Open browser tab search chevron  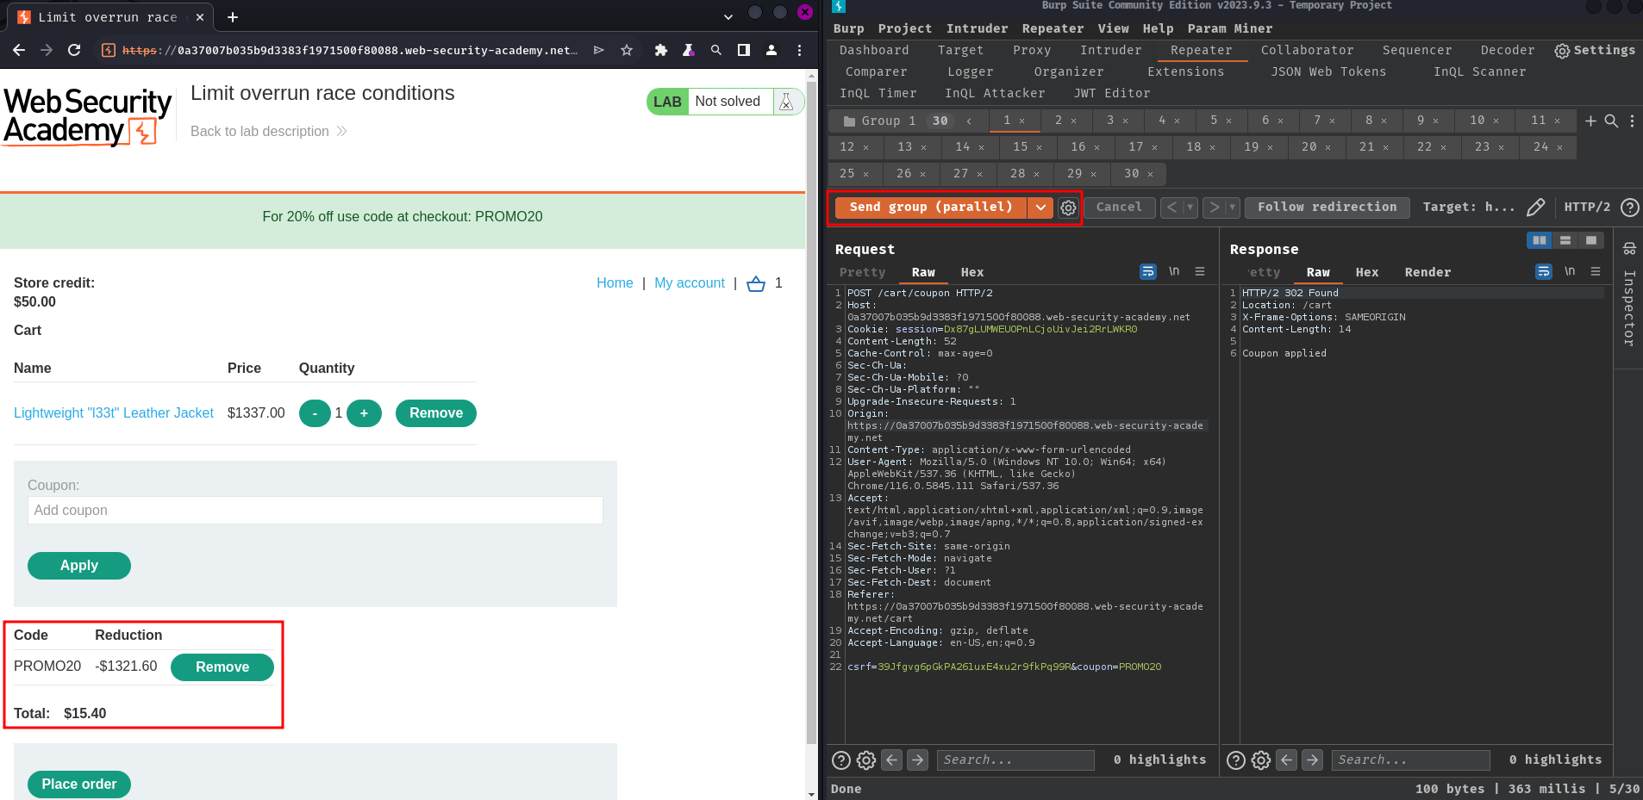click(x=728, y=16)
